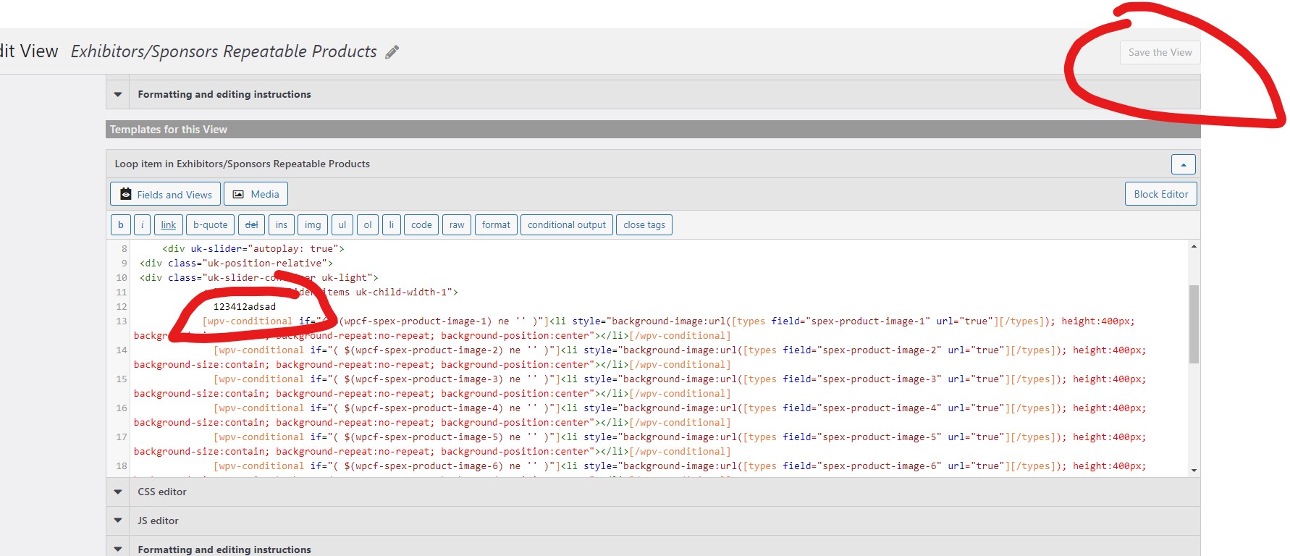The width and height of the screenshot is (1290, 556).
Task: Click the spex-product-image-4 conditional line
Action: click(640, 415)
